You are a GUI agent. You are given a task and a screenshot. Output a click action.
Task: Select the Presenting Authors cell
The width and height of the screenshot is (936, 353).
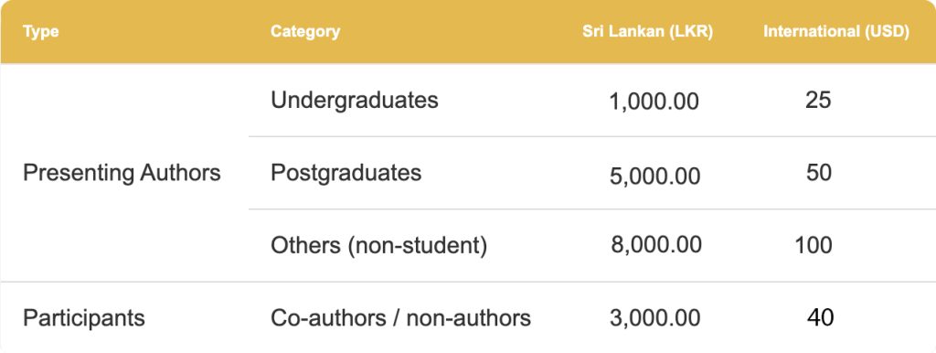click(122, 173)
